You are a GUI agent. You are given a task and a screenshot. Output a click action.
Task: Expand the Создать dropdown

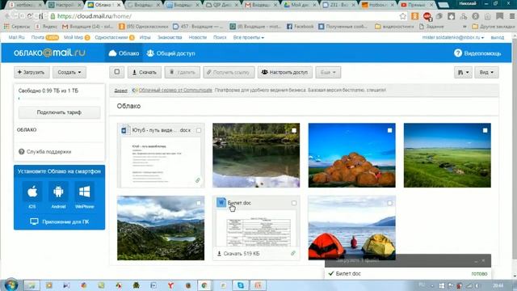pos(69,72)
